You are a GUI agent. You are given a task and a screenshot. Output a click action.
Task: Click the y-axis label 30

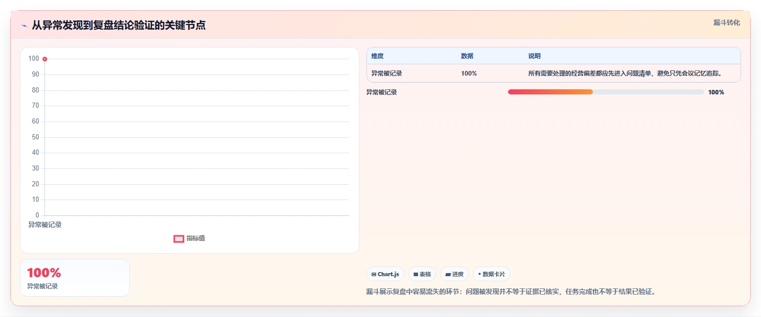(x=35, y=168)
